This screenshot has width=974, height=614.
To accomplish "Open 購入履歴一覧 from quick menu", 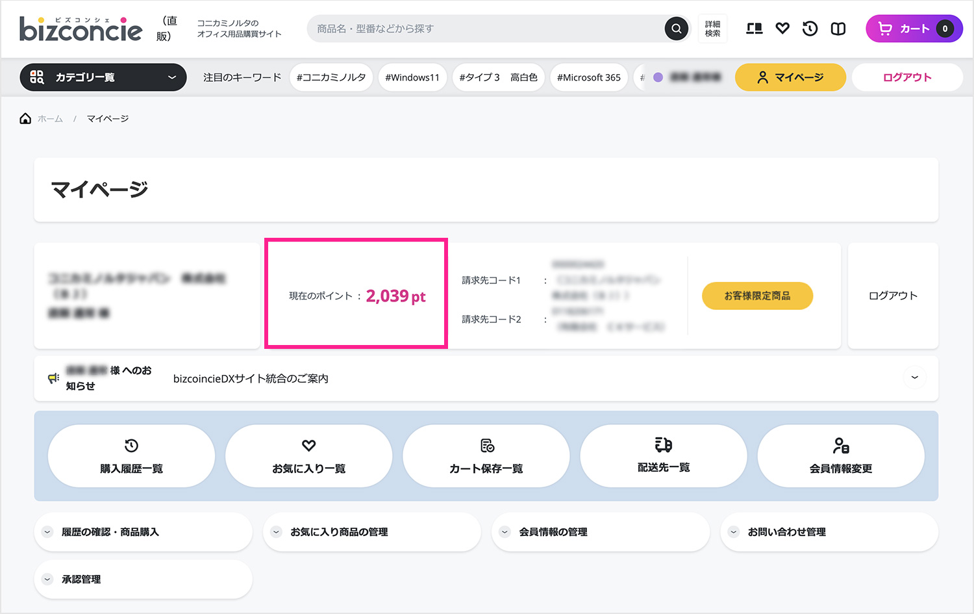I will tap(131, 456).
